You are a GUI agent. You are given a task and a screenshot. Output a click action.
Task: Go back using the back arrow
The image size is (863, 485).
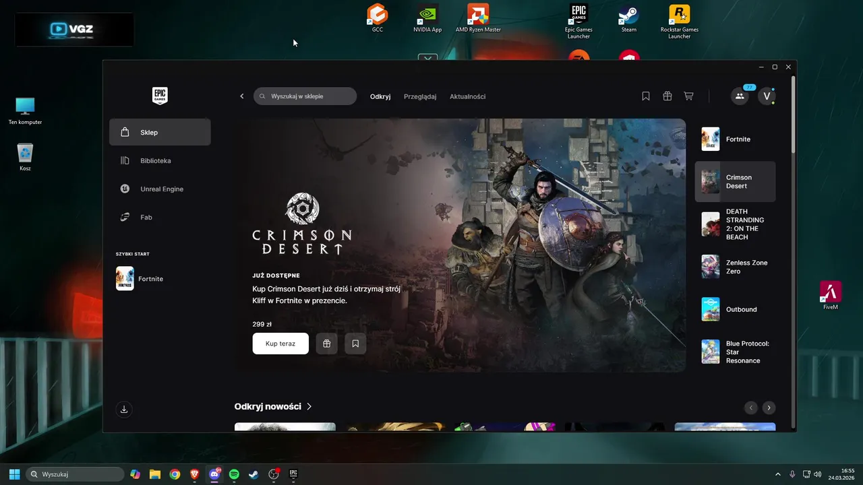pos(242,96)
